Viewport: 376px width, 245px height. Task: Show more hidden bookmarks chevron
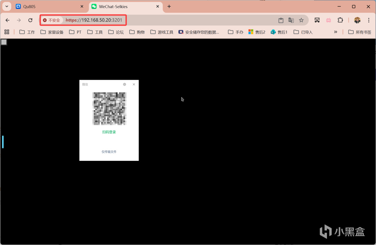(x=335, y=32)
